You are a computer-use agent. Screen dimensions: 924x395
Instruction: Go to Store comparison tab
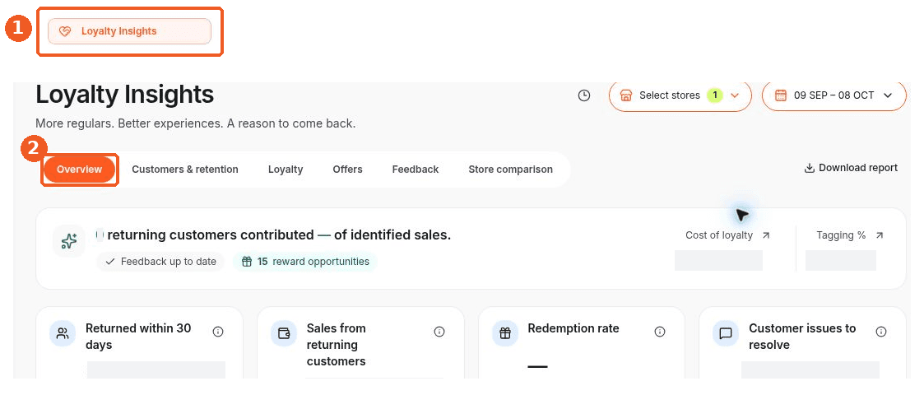pos(510,170)
